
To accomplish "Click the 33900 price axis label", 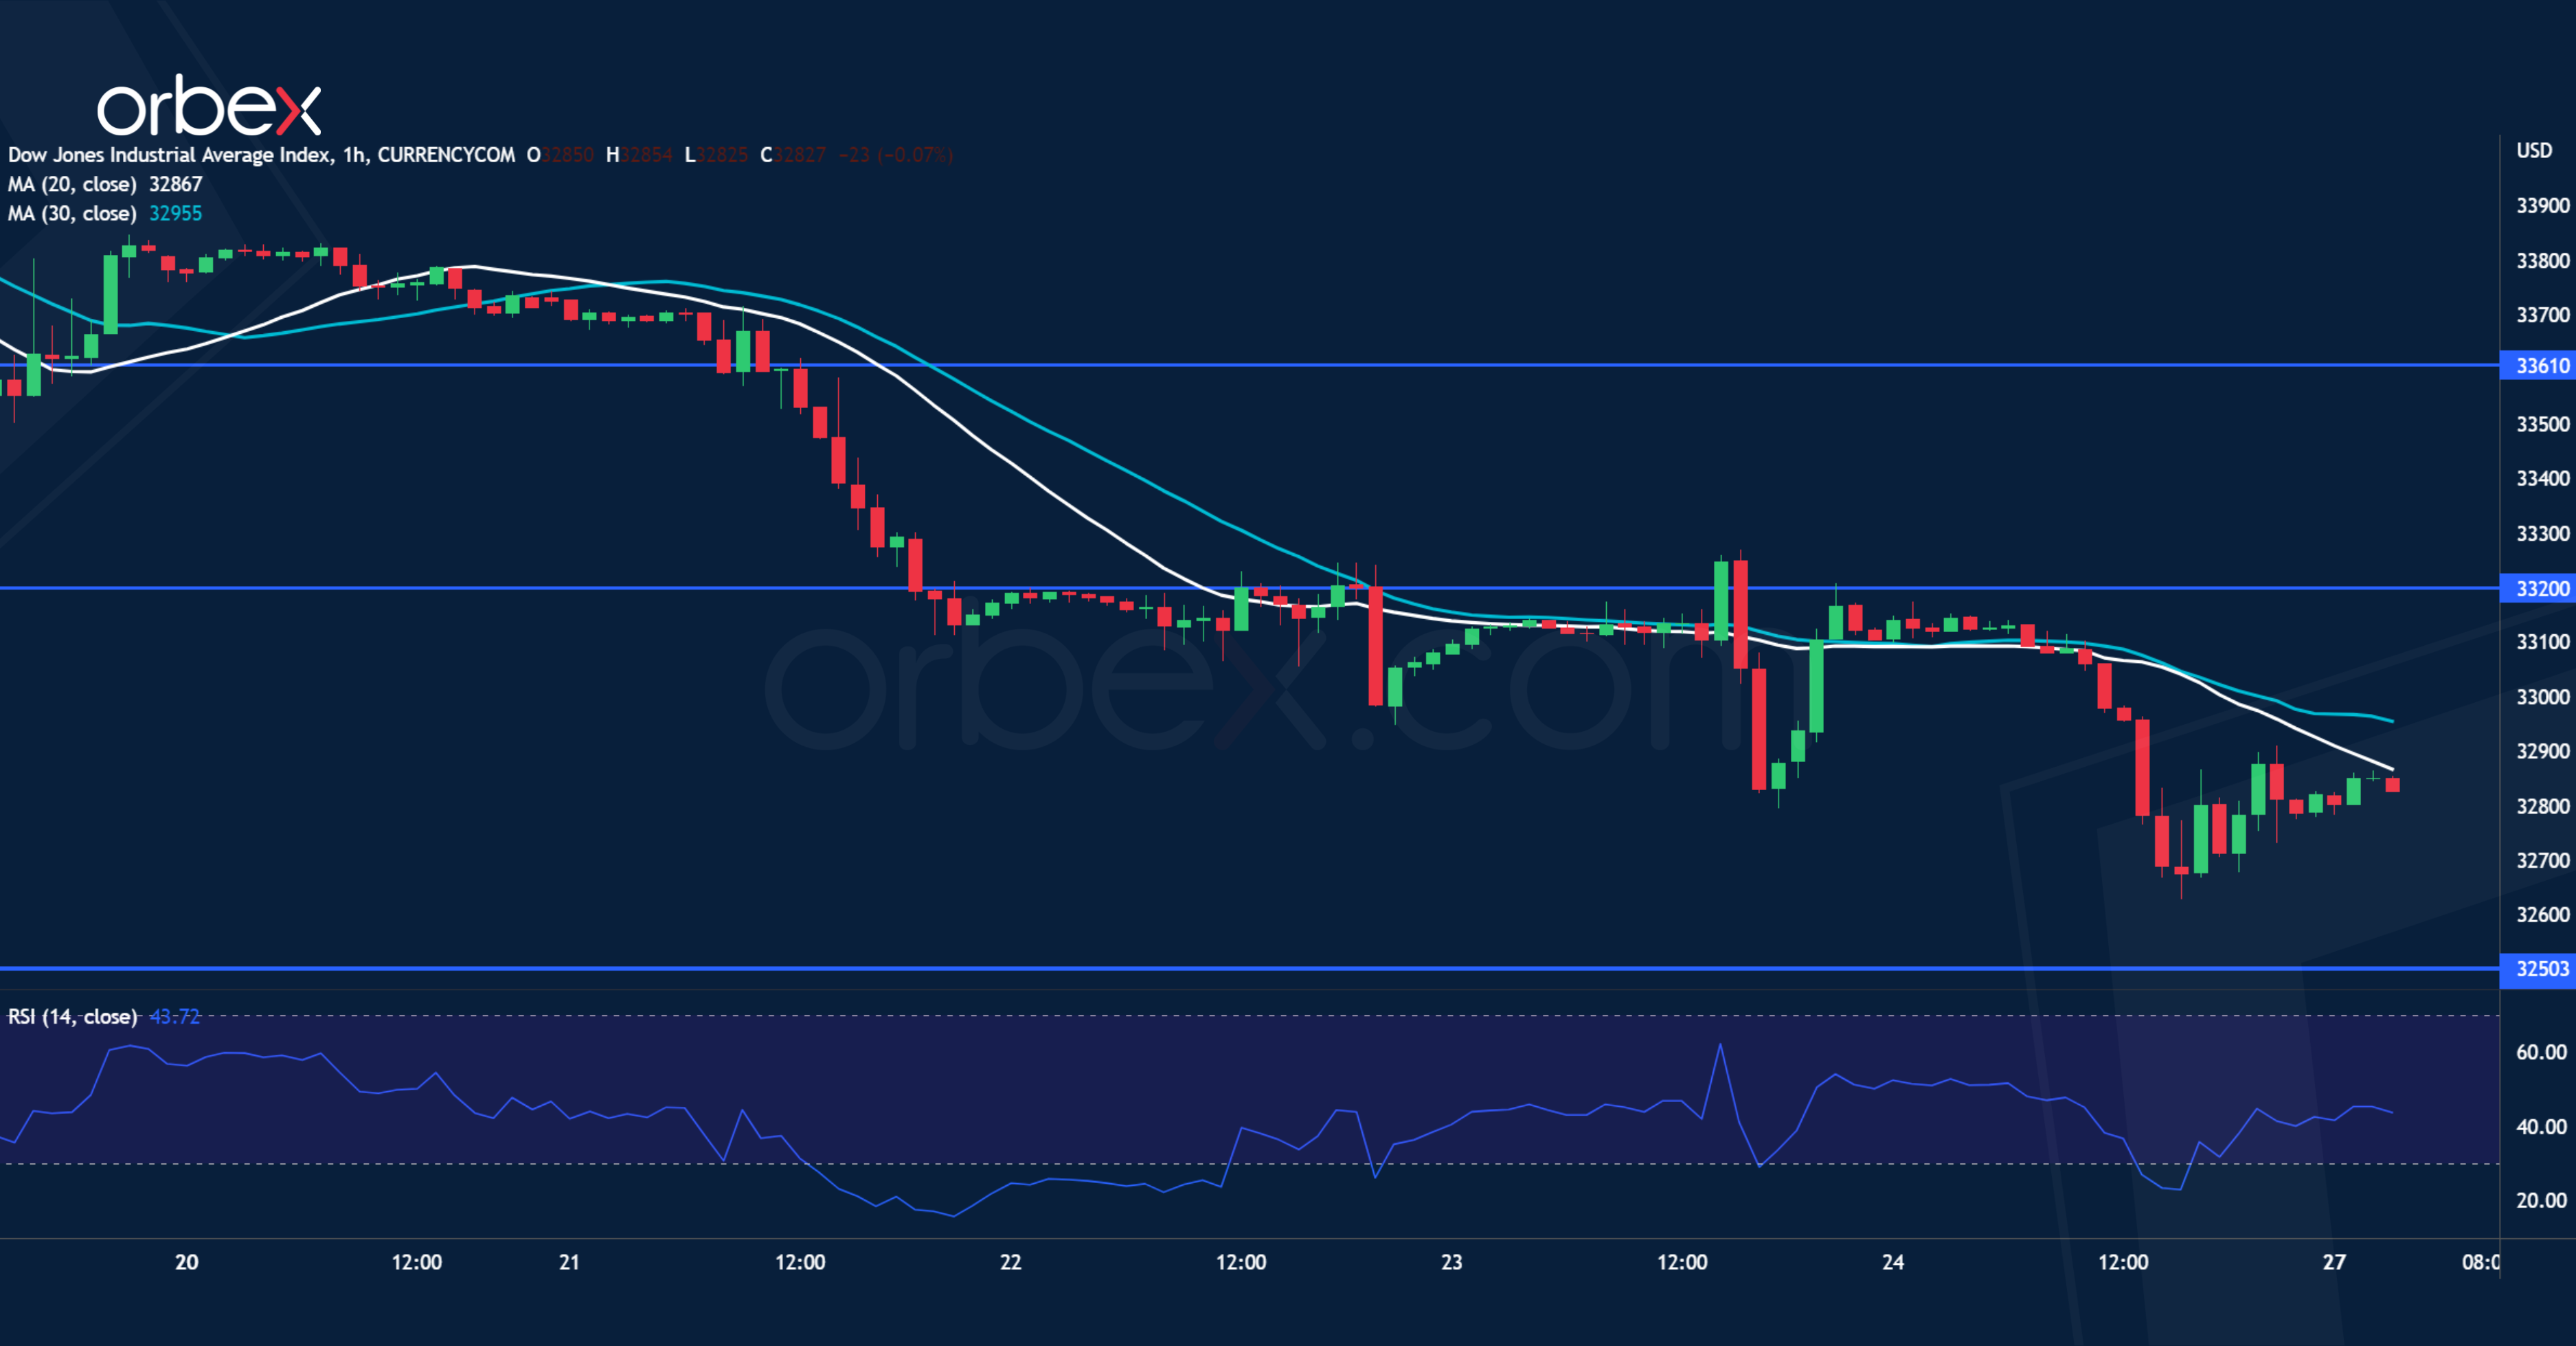I will click(2541, 206).
